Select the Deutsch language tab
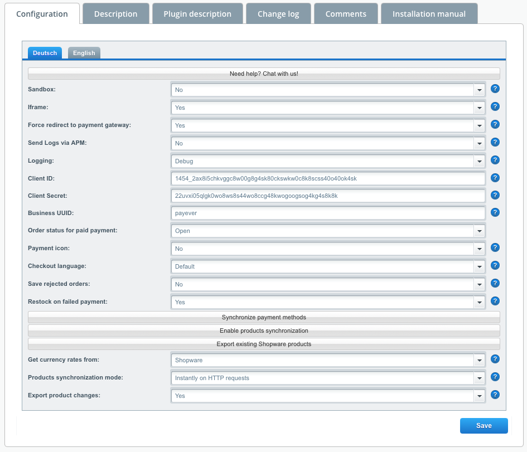 [x=45, y=53]
